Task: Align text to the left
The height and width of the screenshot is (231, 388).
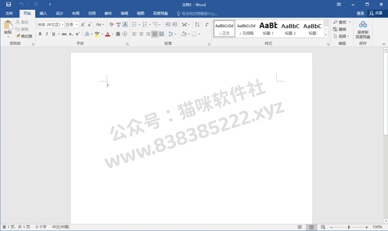Action: click(134, 34)
